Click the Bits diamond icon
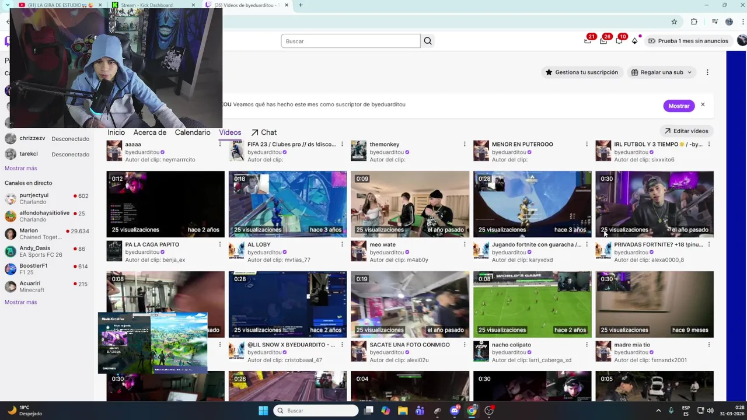Image resolution: width=747 pixels, height=420 pixels. pyautogui.click(x=634, y=41)
